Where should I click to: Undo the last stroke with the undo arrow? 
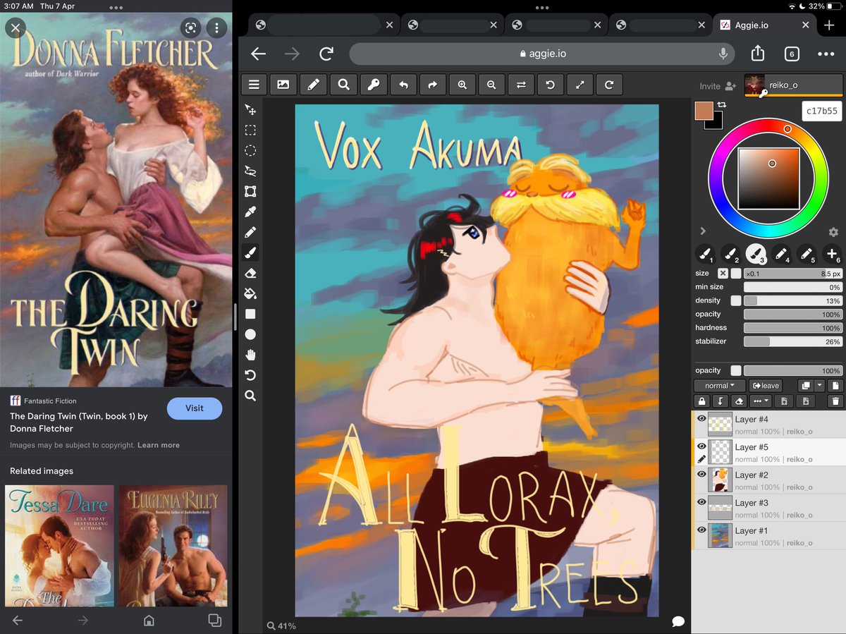tap(403, 85)
